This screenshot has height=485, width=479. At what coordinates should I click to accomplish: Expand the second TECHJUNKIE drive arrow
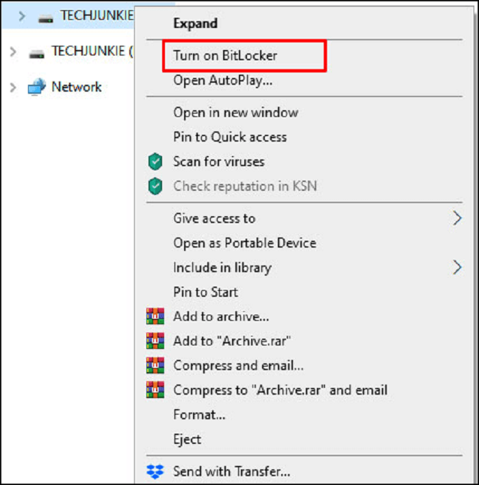[x=13, y=52]
